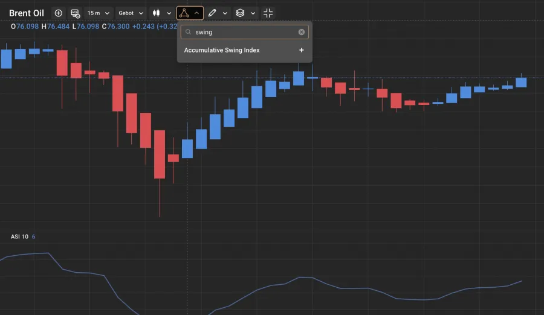The height and width of the screenshot is (315, 544).
Task: Click the layers stack icon
Action: pos(240,13)
